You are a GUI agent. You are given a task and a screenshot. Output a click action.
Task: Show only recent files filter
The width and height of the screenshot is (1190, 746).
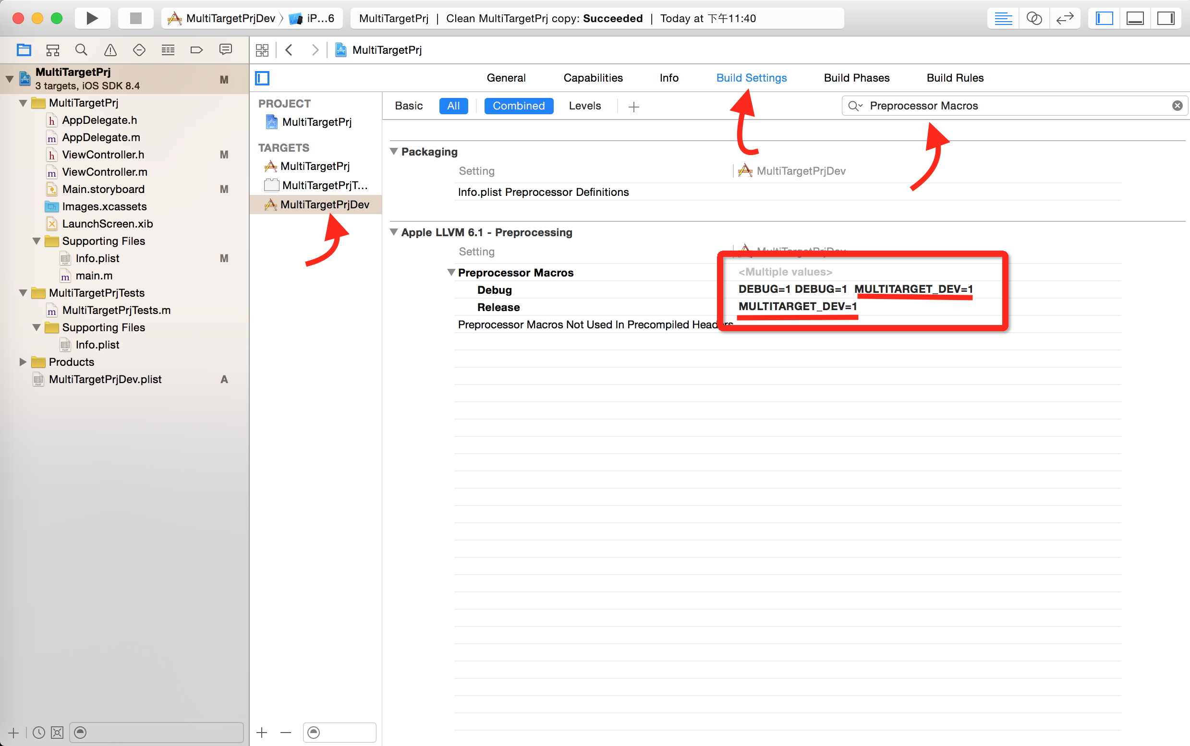pyautogui.click(x=38, y=733)
